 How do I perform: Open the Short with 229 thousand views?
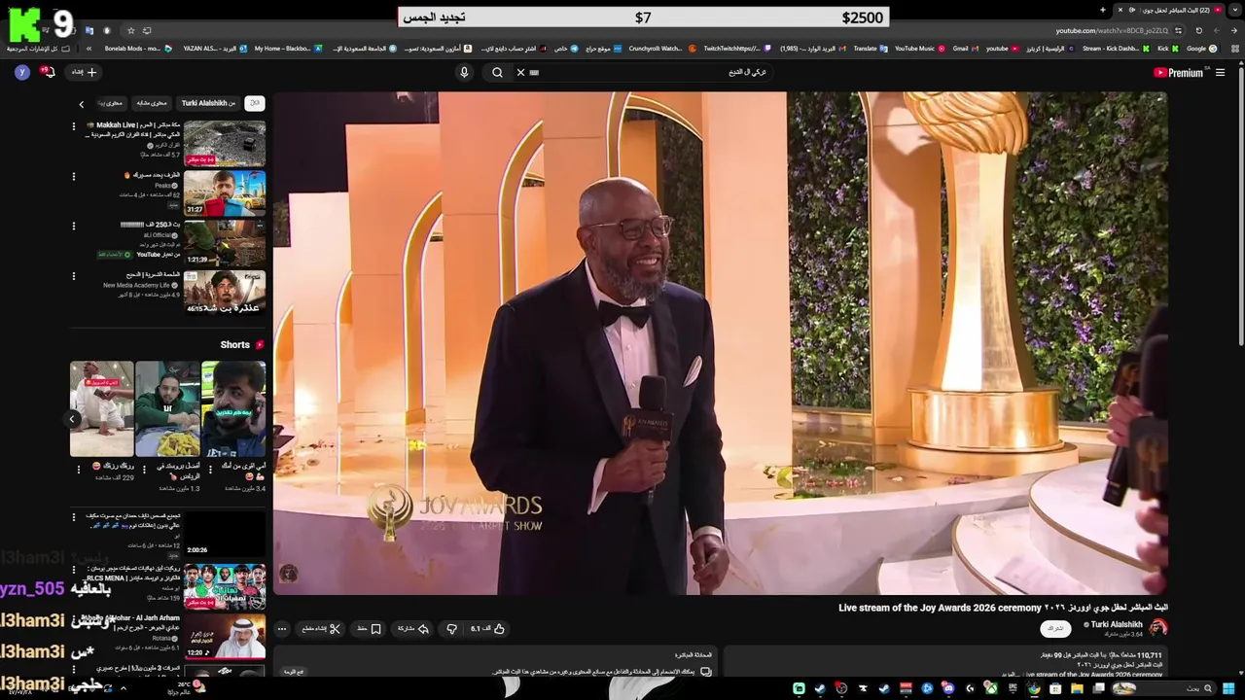pos(101,408)
